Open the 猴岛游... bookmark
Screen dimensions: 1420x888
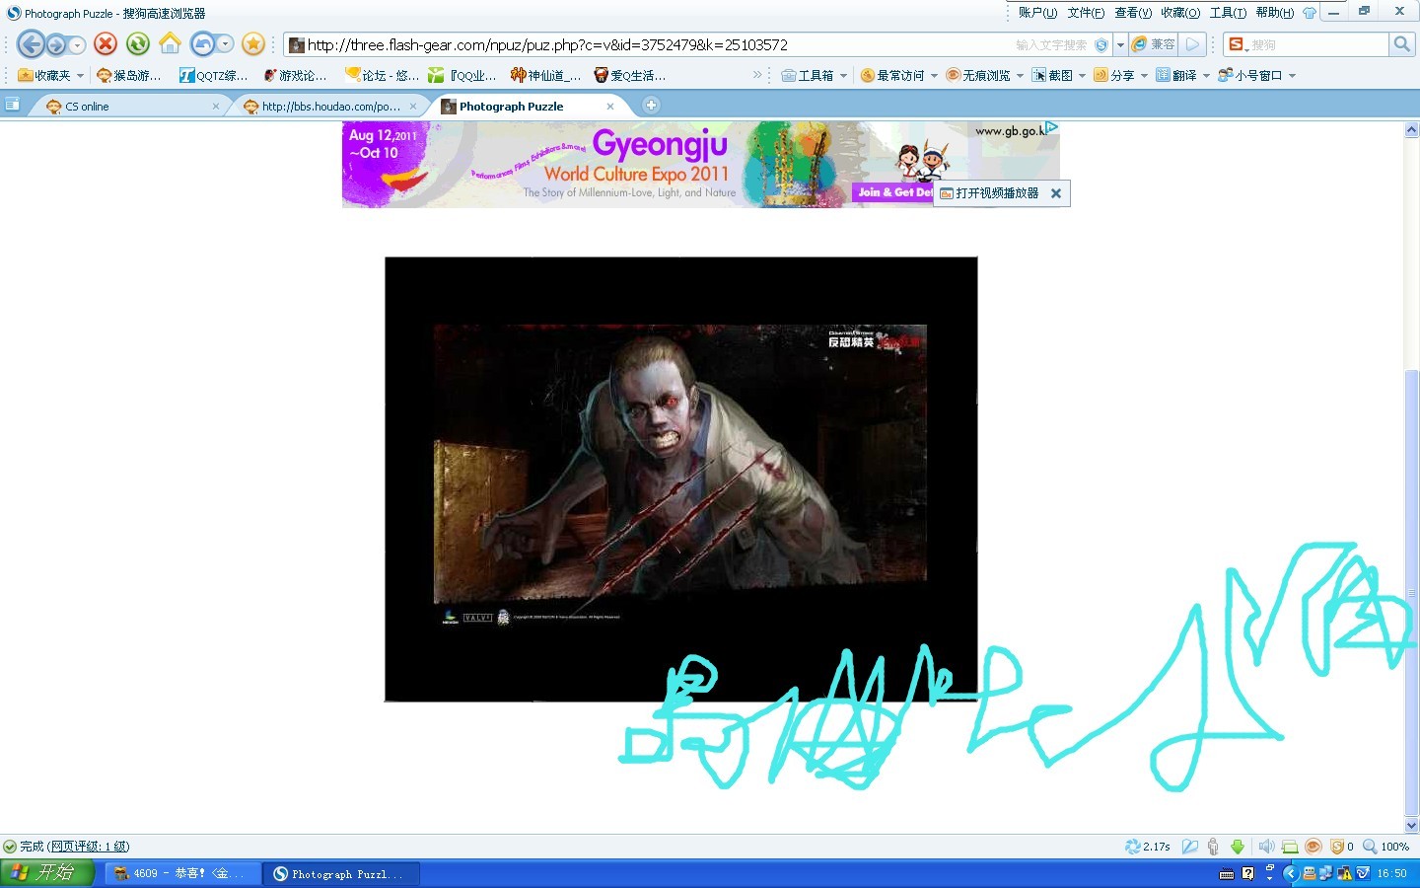128,75
